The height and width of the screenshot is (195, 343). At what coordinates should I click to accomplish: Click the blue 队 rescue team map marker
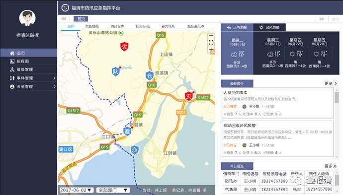(x=115, y=71)
